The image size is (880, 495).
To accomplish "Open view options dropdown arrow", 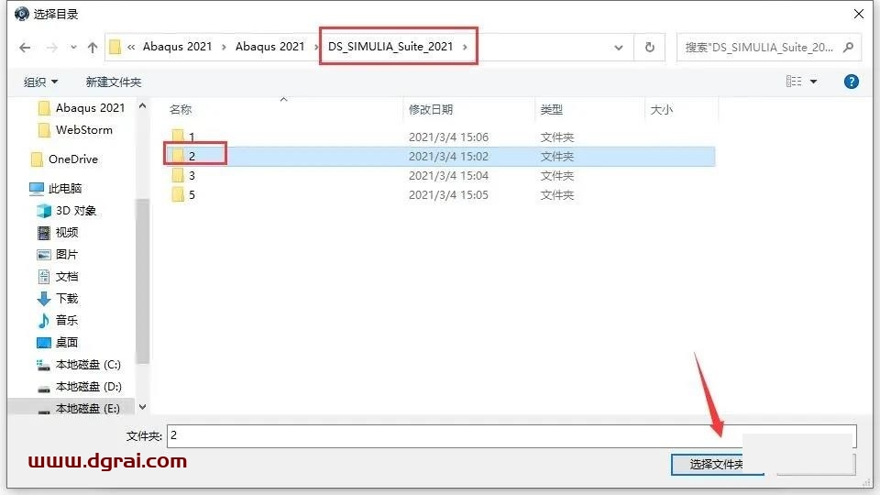I will 813,82.
